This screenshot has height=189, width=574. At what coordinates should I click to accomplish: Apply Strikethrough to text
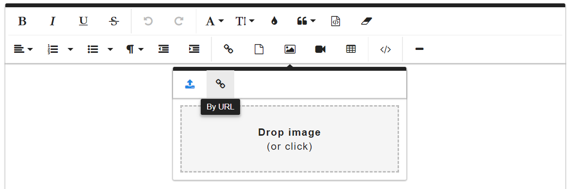click(x=114, y=21)
